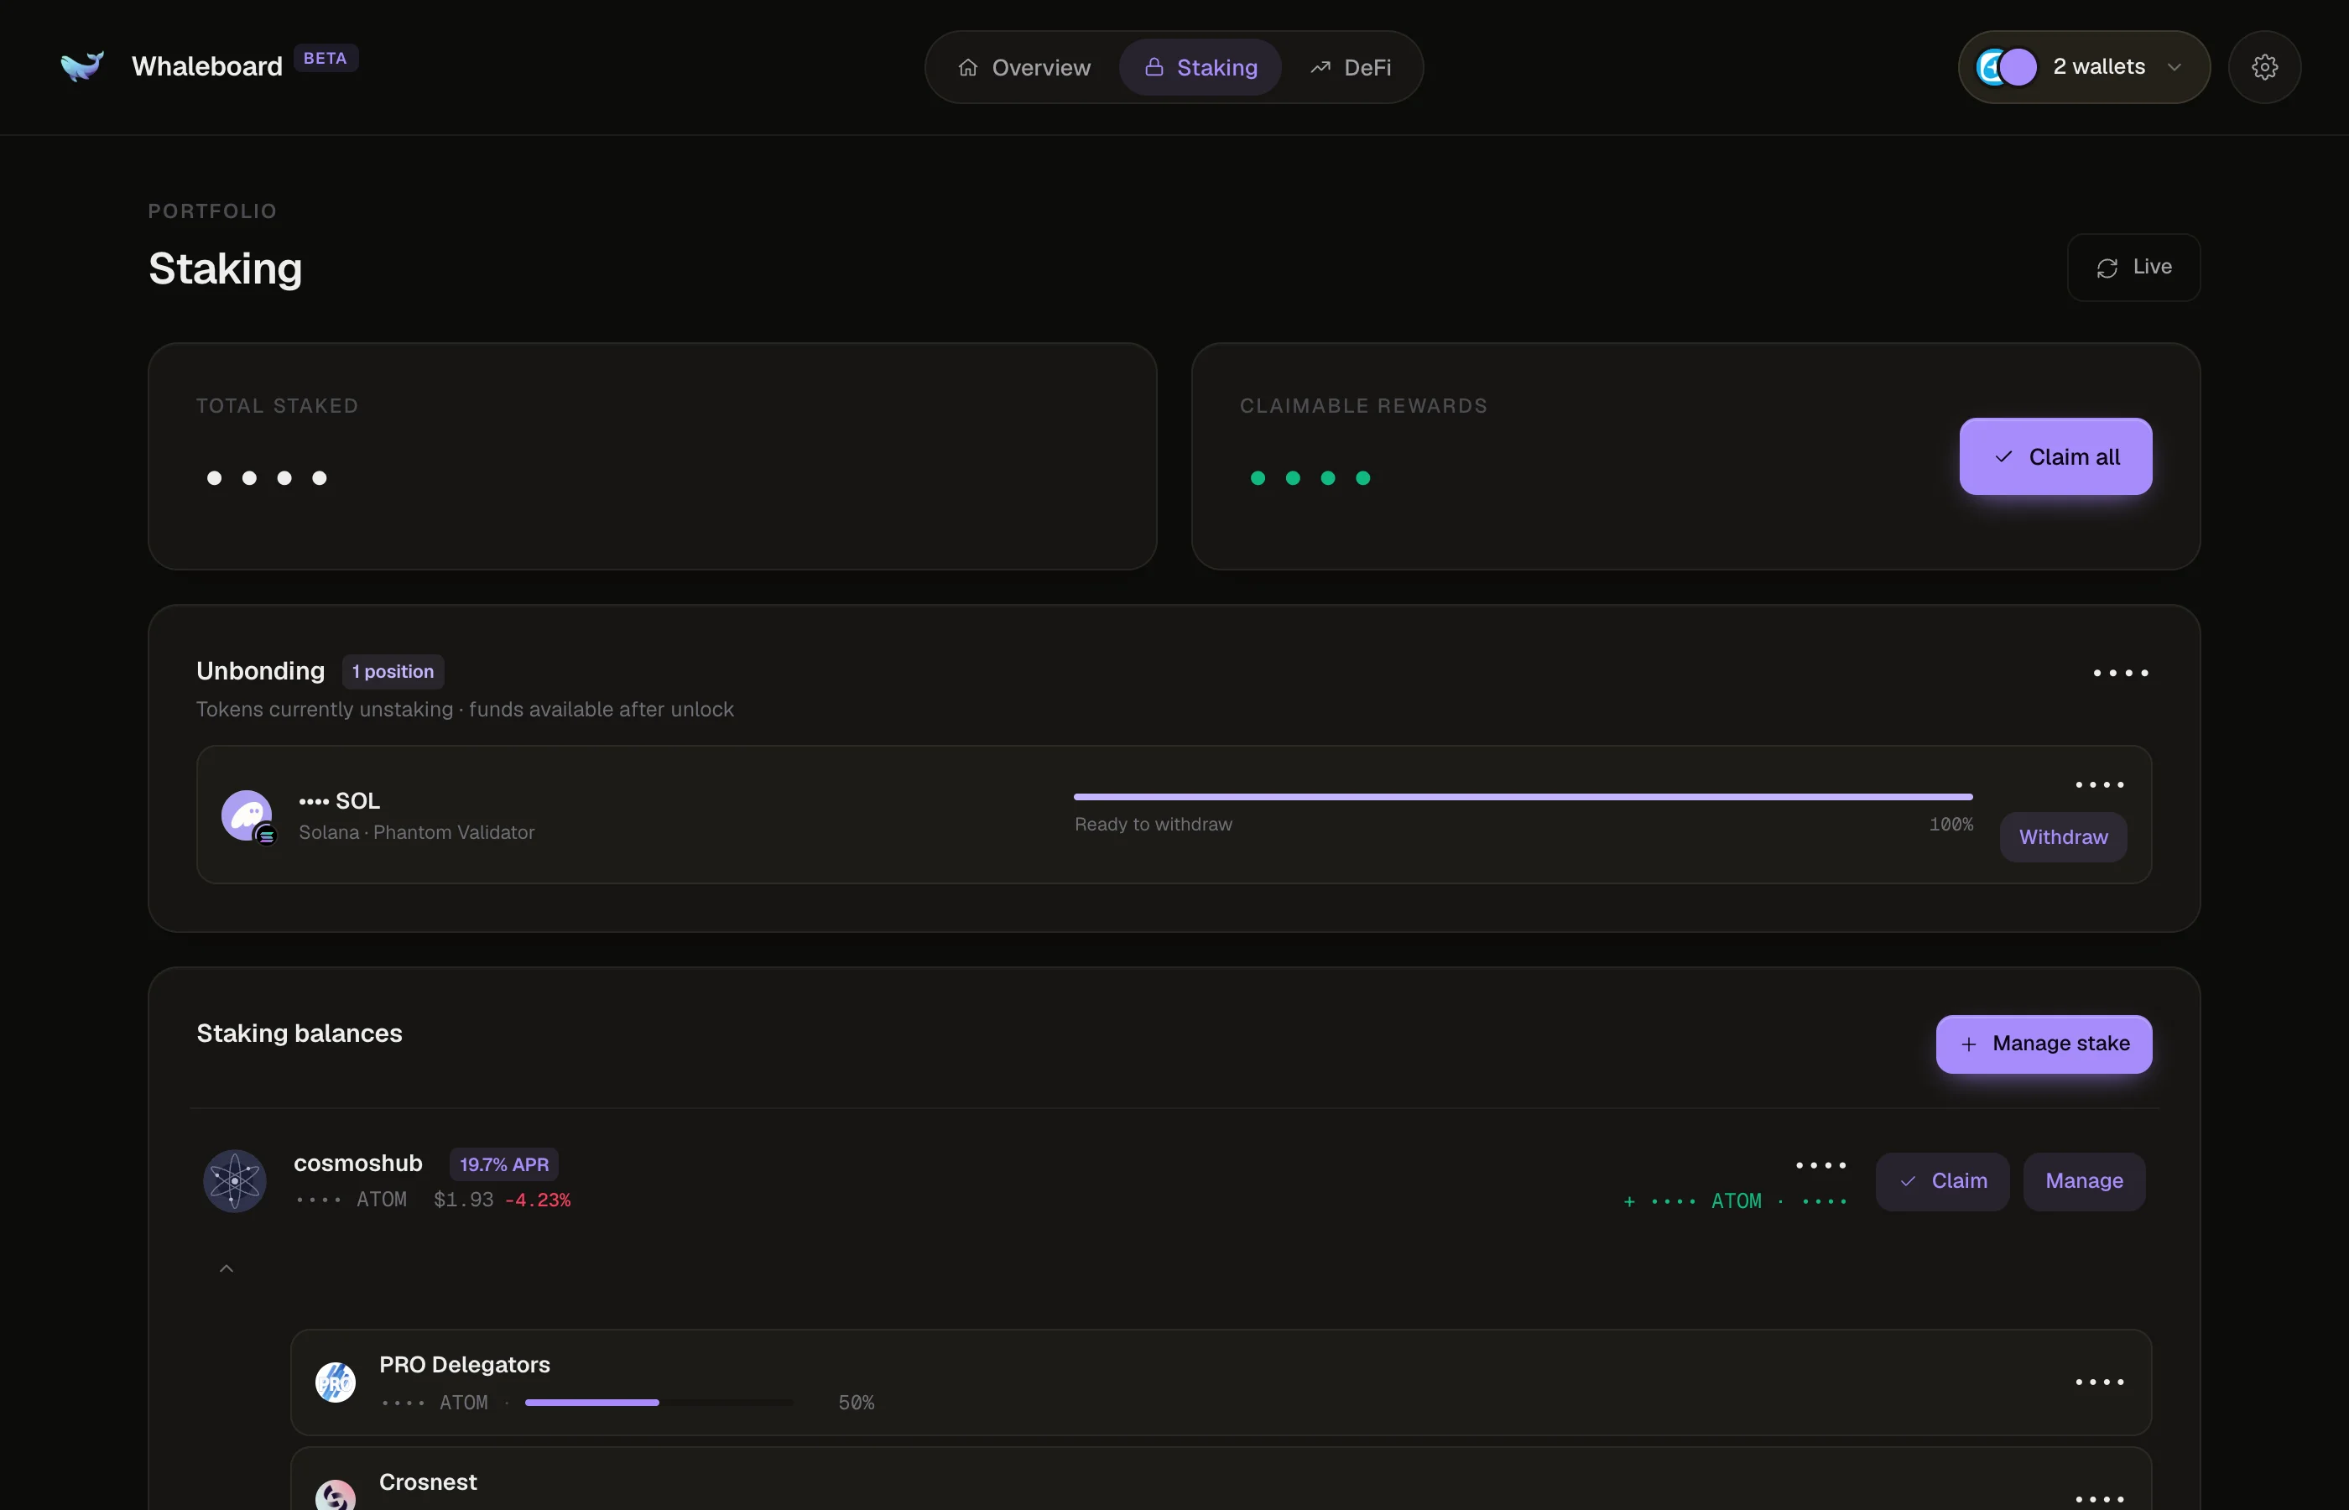Click the Whaleboard whale logo
Screen dimensions: 2349x1510
click(x=82, y=65)
